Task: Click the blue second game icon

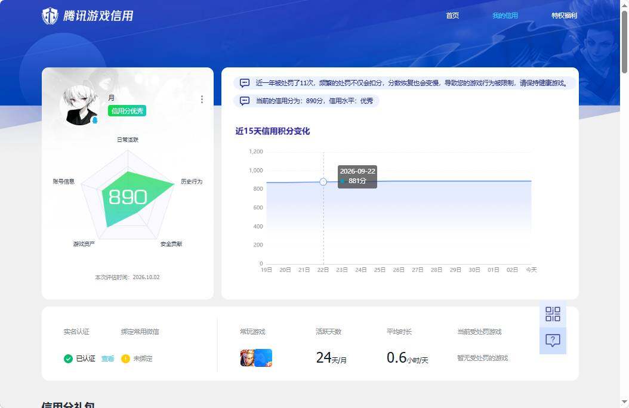Action: tap(264, 358)
